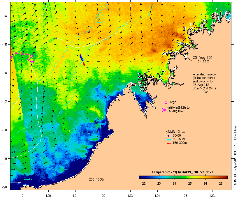Click the Temperature NOAA19_L3U colorbar title
239x198 pixels.
(x=182, y=172)
